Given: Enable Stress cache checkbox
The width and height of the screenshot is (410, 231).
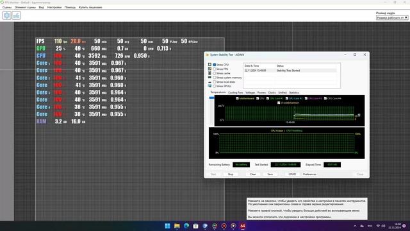Looking at the screenshot, I should click(215, 73).
